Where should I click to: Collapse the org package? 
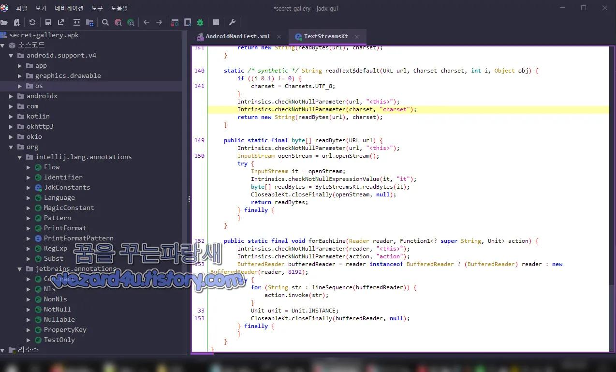tap(11, 147)
